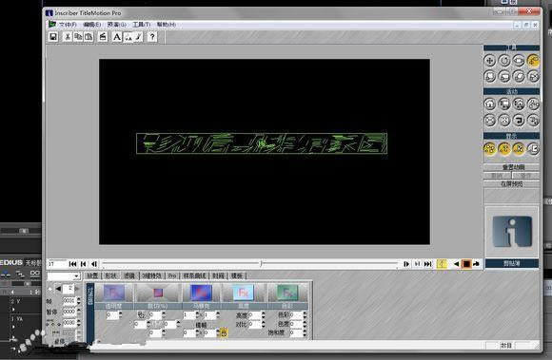
Task: Click the toolbar icon left of the A tool
Action: (103, 37)
